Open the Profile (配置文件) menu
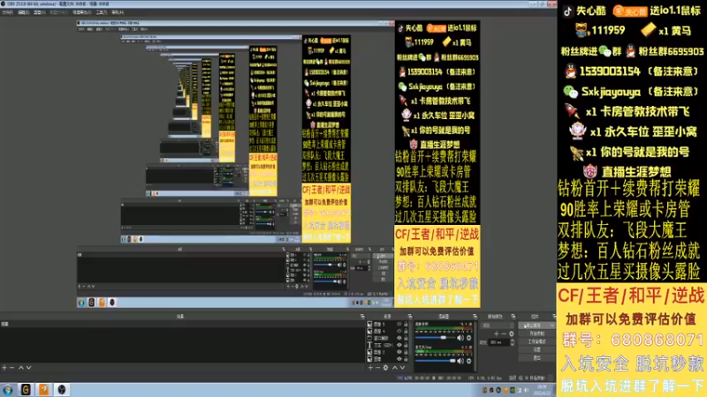Image resolution: width=707 pixels, height=397 pixels. [58, 12]
